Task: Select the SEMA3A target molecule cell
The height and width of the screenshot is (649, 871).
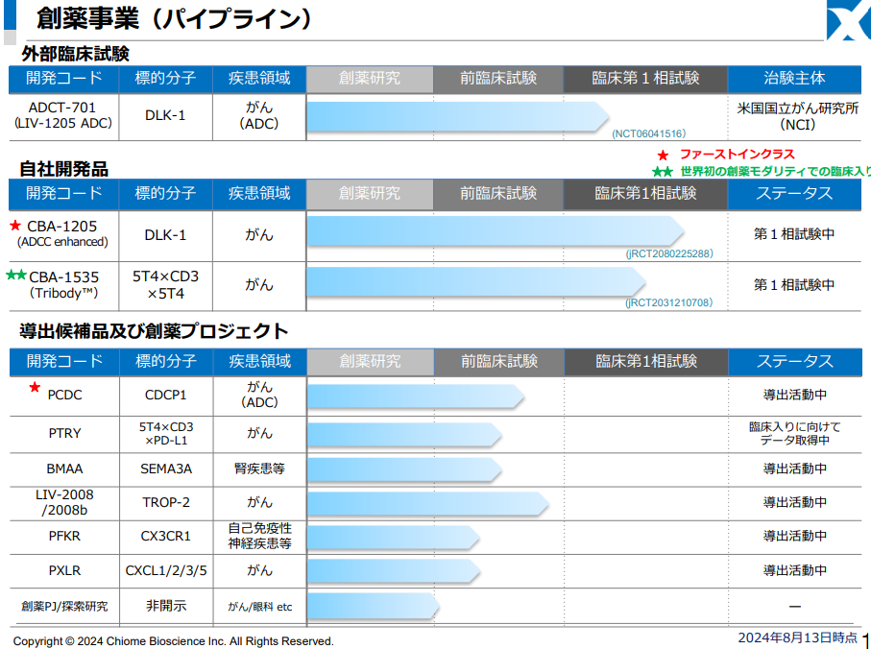Action: [x=166, y=469]
